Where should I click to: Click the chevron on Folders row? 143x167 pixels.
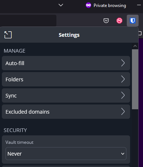pos(123,79)
